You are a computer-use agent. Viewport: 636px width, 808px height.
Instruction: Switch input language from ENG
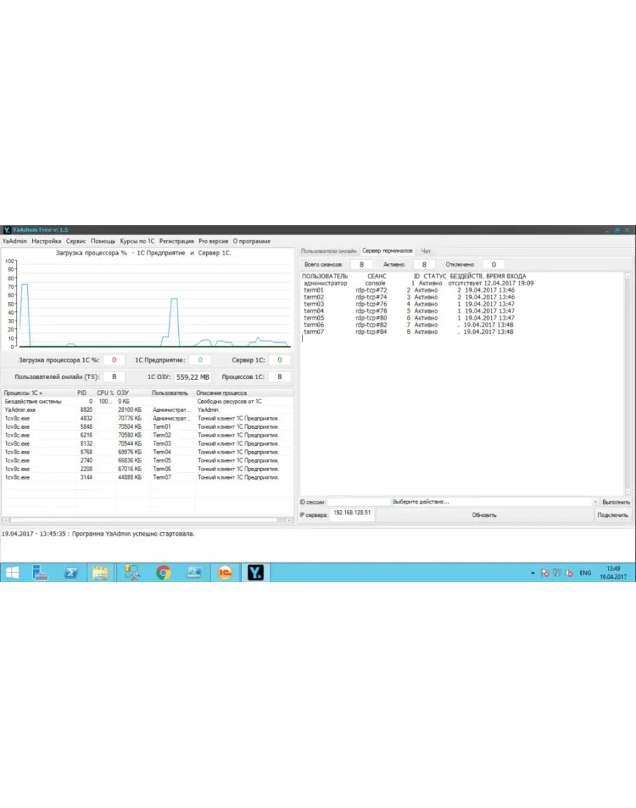[585, 573]
